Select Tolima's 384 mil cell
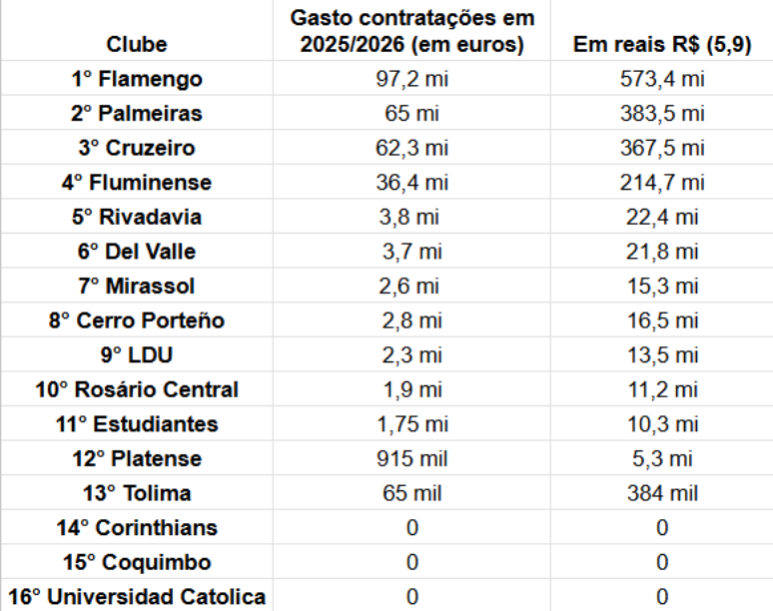The height and width of the screenshot is (611, 773). (x=661, y=492)
